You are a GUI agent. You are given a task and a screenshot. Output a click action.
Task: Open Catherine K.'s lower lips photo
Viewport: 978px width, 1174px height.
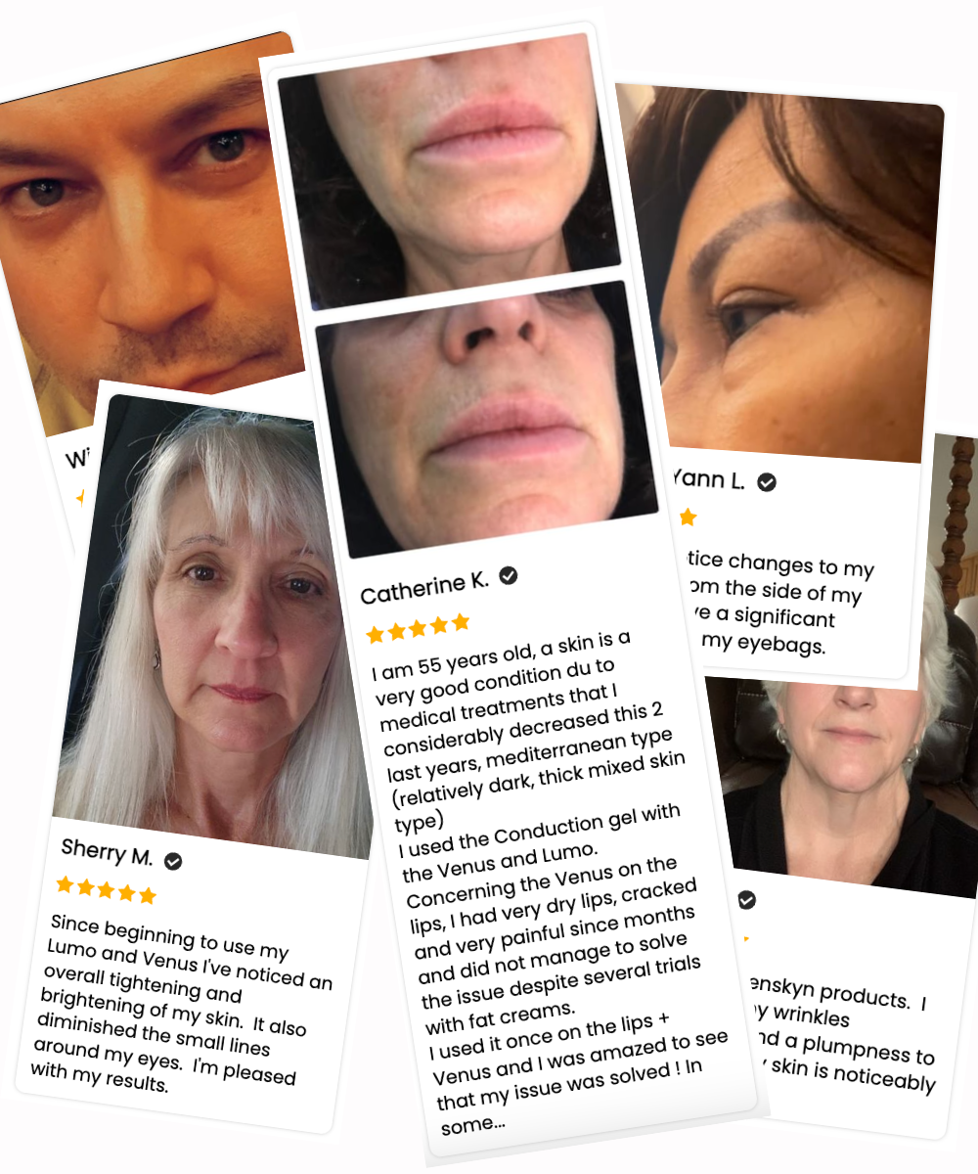[x=487, y=419]
